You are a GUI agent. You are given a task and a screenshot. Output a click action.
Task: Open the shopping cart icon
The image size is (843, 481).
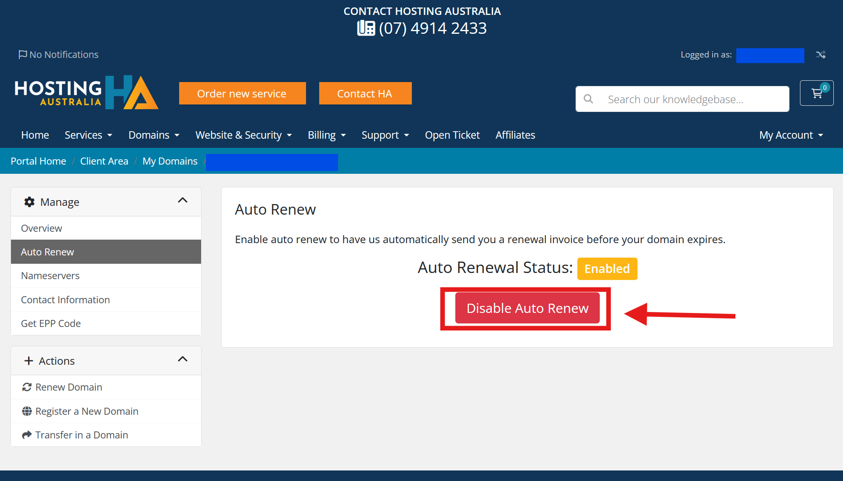tap(817, 93)
